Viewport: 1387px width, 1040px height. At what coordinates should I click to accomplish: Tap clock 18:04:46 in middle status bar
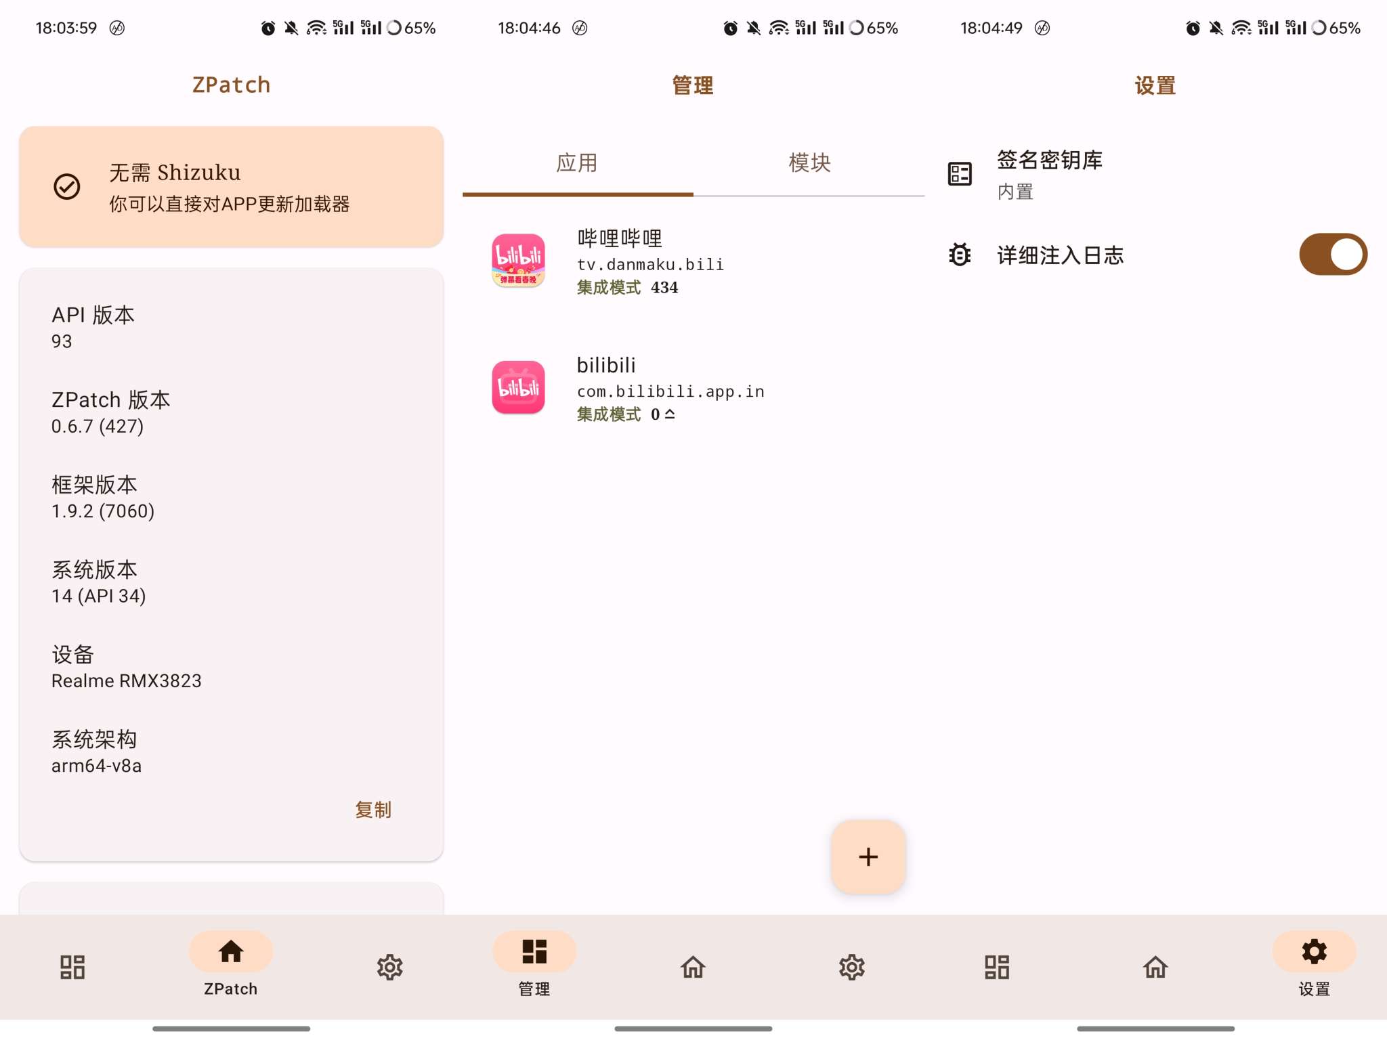[x=529, y=28]
